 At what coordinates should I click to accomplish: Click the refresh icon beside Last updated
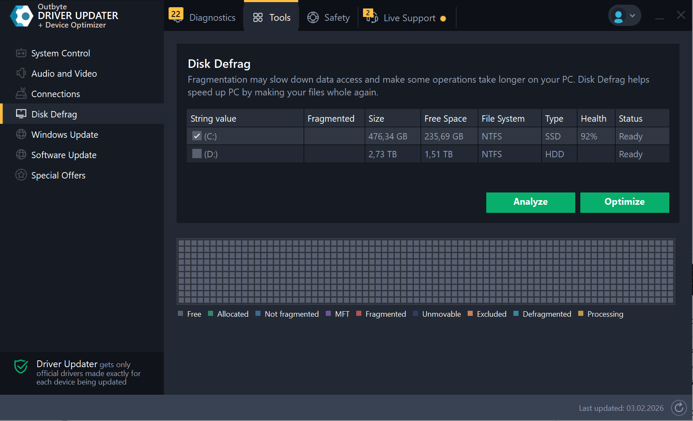[x=679, y=408]
